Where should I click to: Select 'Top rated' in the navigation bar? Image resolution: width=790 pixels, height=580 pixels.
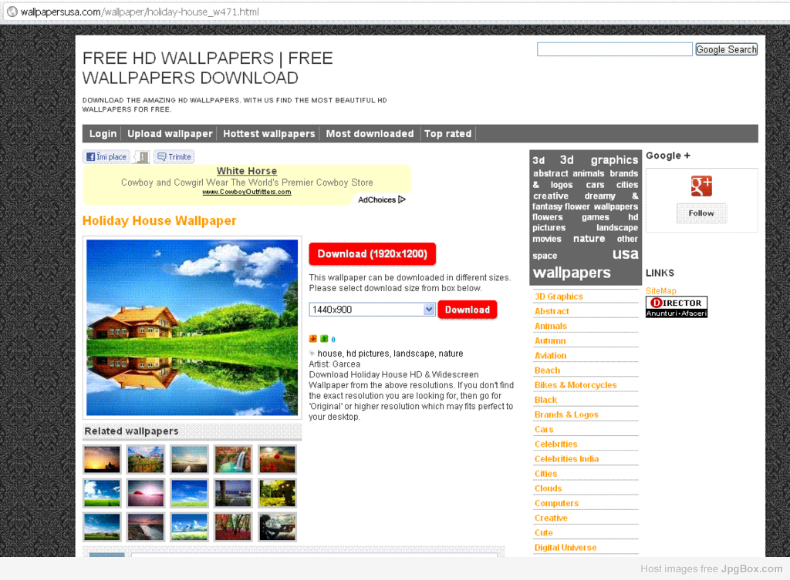coord(447,134)
